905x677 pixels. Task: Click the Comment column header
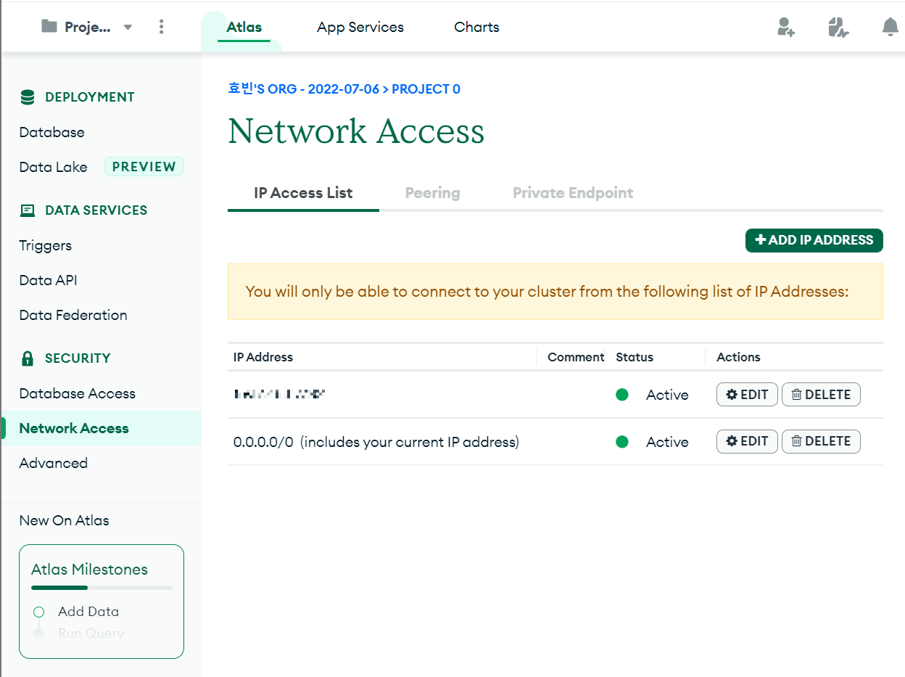pos(576,357)
